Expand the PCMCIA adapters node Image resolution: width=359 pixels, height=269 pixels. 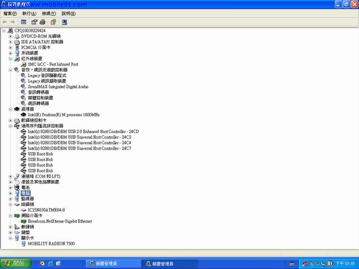tap(10, 47)
